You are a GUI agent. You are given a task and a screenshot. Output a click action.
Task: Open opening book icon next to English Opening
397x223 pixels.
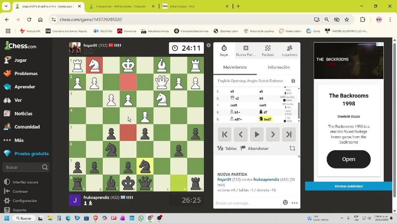[x=293, y=81]
